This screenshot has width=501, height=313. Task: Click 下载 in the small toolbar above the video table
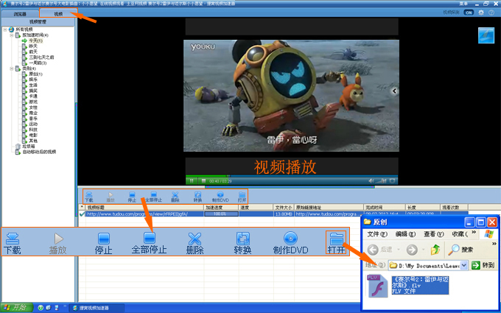click(89, 197)
